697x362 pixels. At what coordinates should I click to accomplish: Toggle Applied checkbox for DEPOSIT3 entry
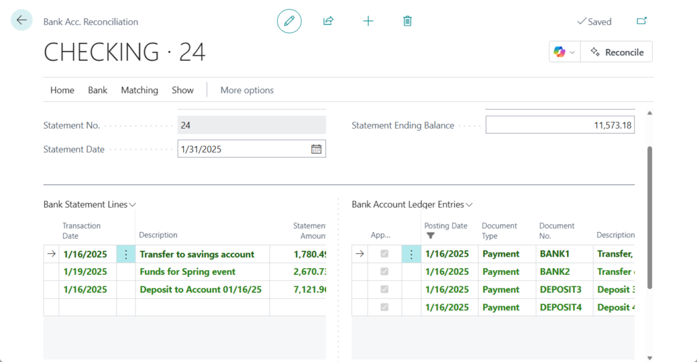385,290
